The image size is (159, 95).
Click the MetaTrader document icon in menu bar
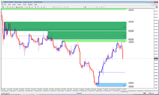tap(2, 5)
